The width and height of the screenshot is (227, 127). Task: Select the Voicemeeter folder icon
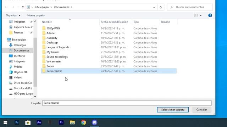point(44,61)
